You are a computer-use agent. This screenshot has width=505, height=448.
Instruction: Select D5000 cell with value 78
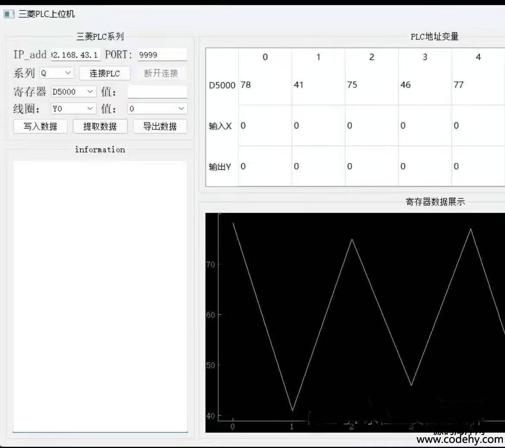tap(265, 85)
